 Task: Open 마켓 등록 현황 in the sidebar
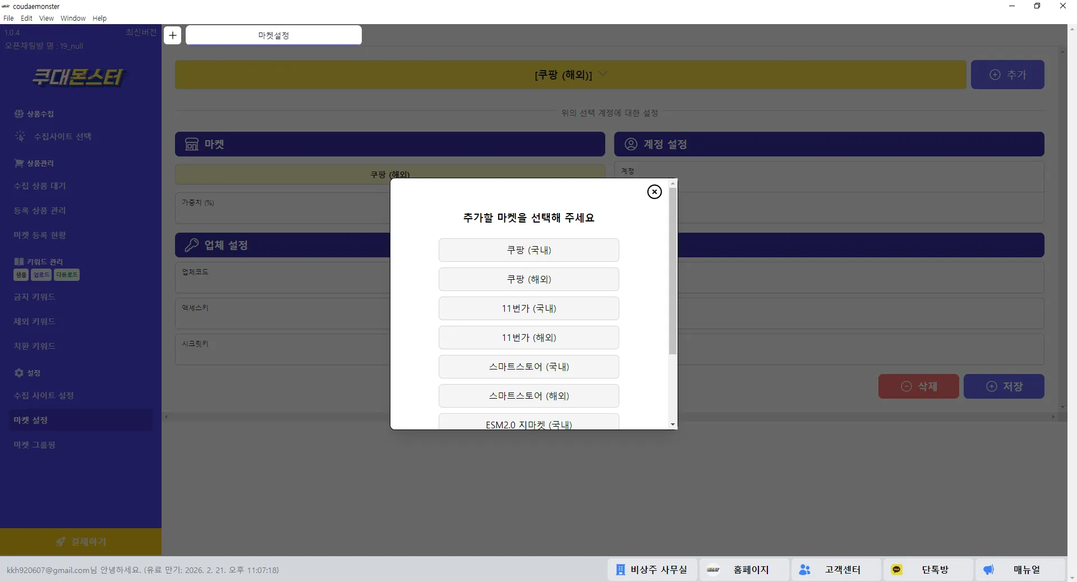pyautogui.click(x=40, y=235)
